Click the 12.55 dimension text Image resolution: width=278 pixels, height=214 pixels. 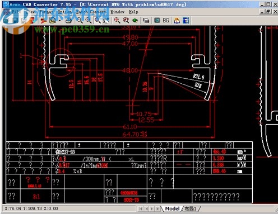point(146,120)
